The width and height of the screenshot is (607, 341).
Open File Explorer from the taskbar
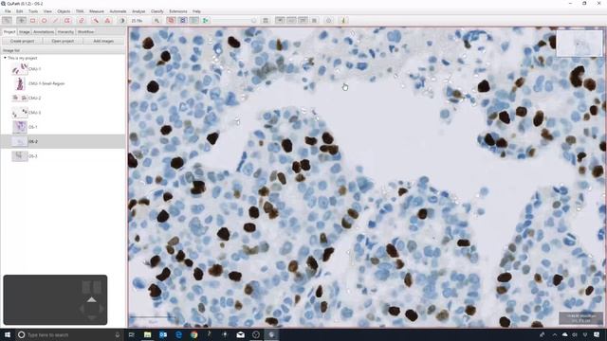pyautogui.click(x=148, y=334)
